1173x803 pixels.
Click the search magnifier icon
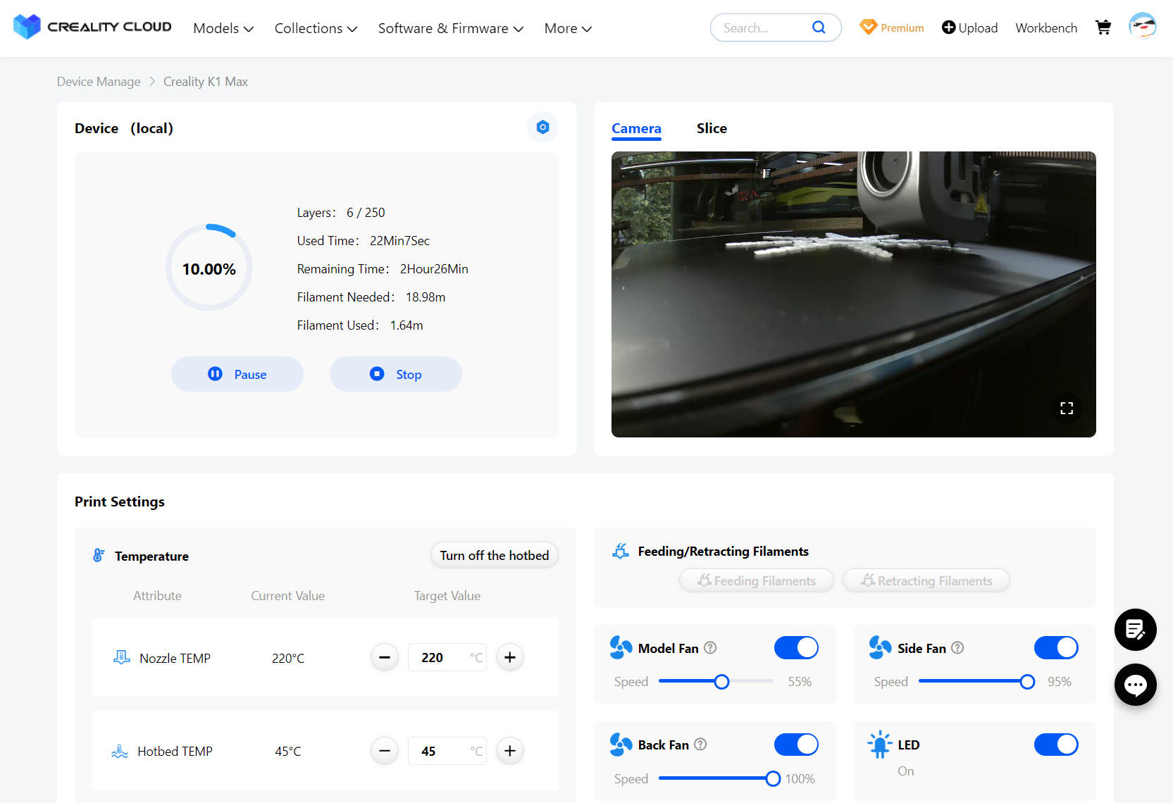coord(819,27)
